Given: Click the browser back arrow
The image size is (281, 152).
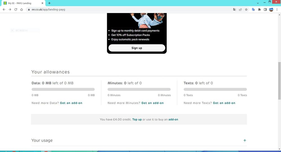Looking at the screenshot, I should 4,9.
